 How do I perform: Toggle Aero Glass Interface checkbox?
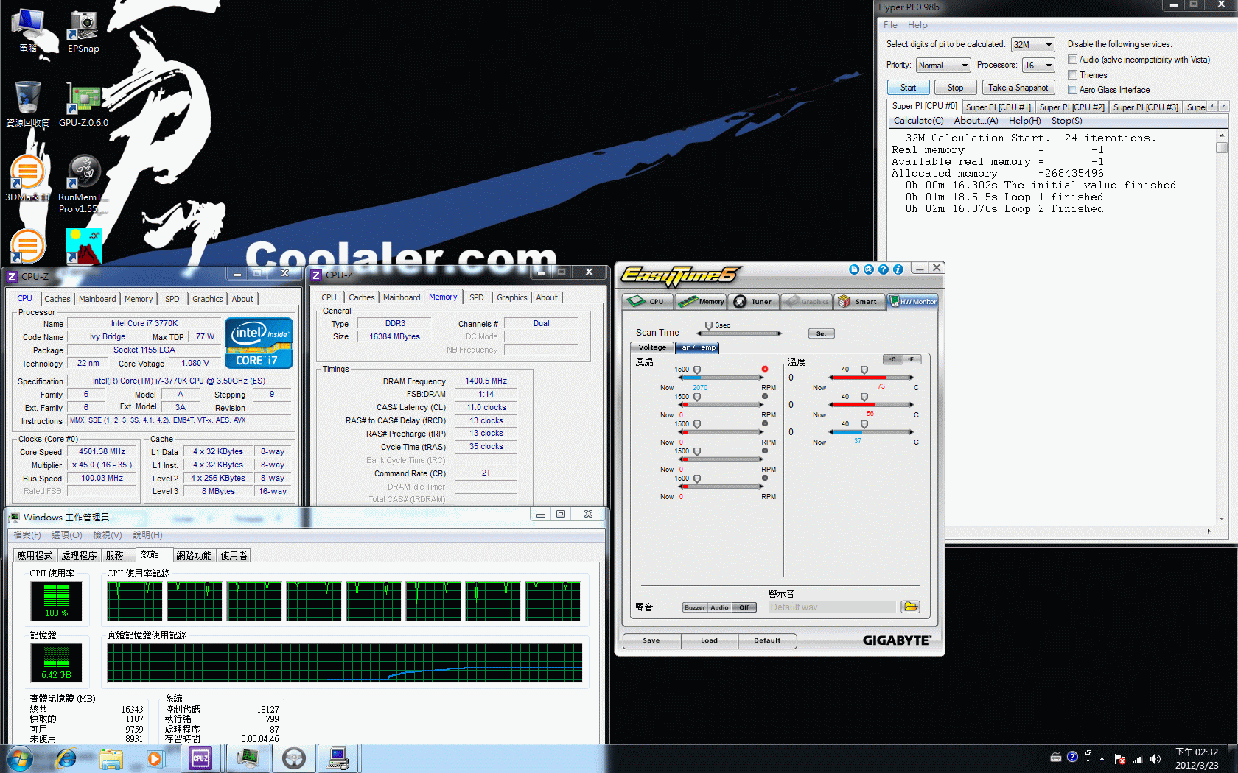[x=1073, y=90]
